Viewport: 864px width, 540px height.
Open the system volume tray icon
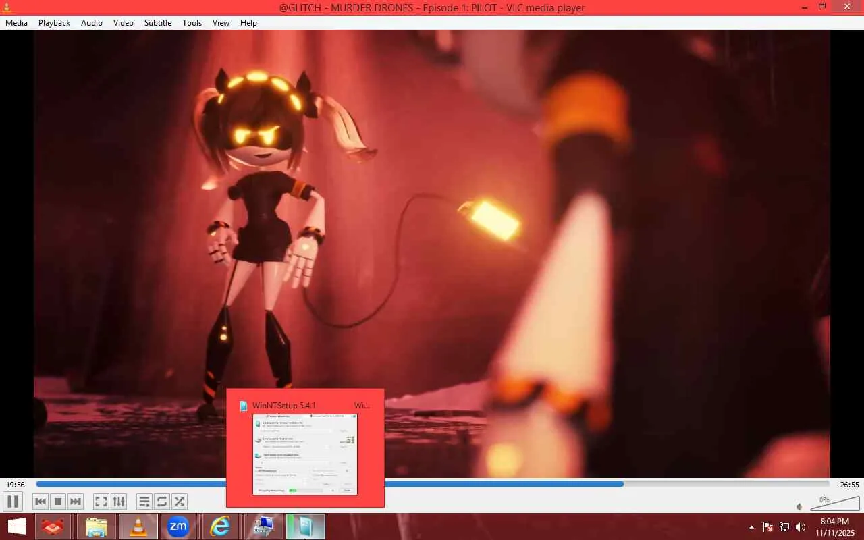click(801, 527)
